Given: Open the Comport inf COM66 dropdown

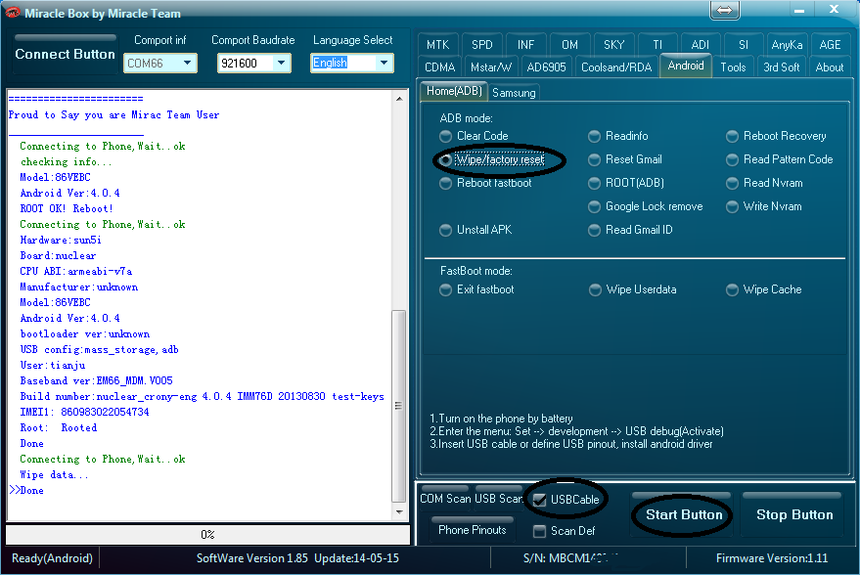Looking at the screenshot, I should point(160,63).
